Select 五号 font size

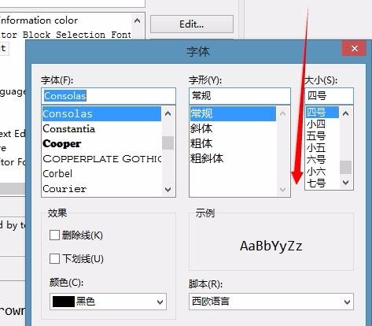[322, 136]
